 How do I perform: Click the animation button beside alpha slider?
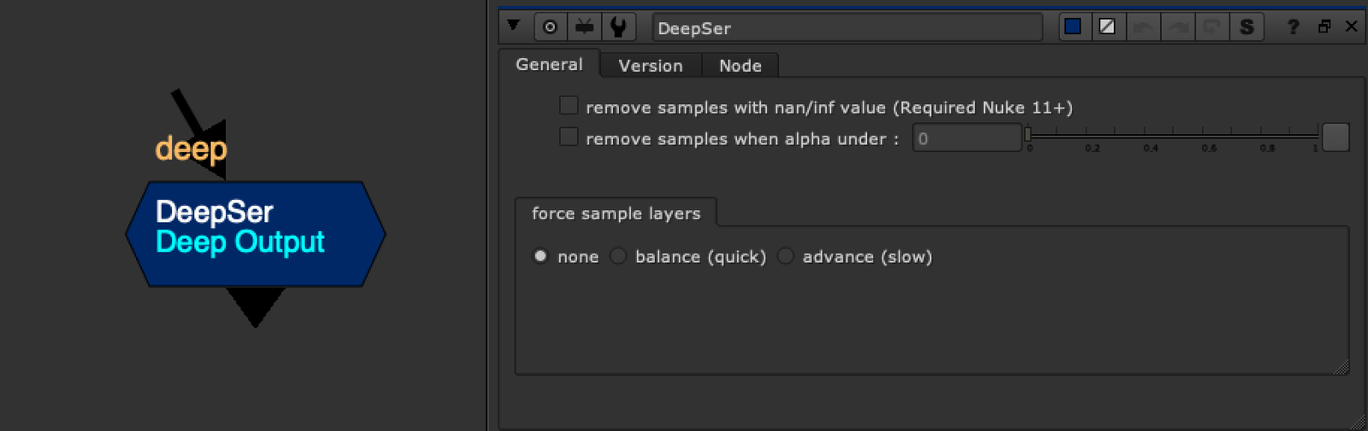point(1336,137)
